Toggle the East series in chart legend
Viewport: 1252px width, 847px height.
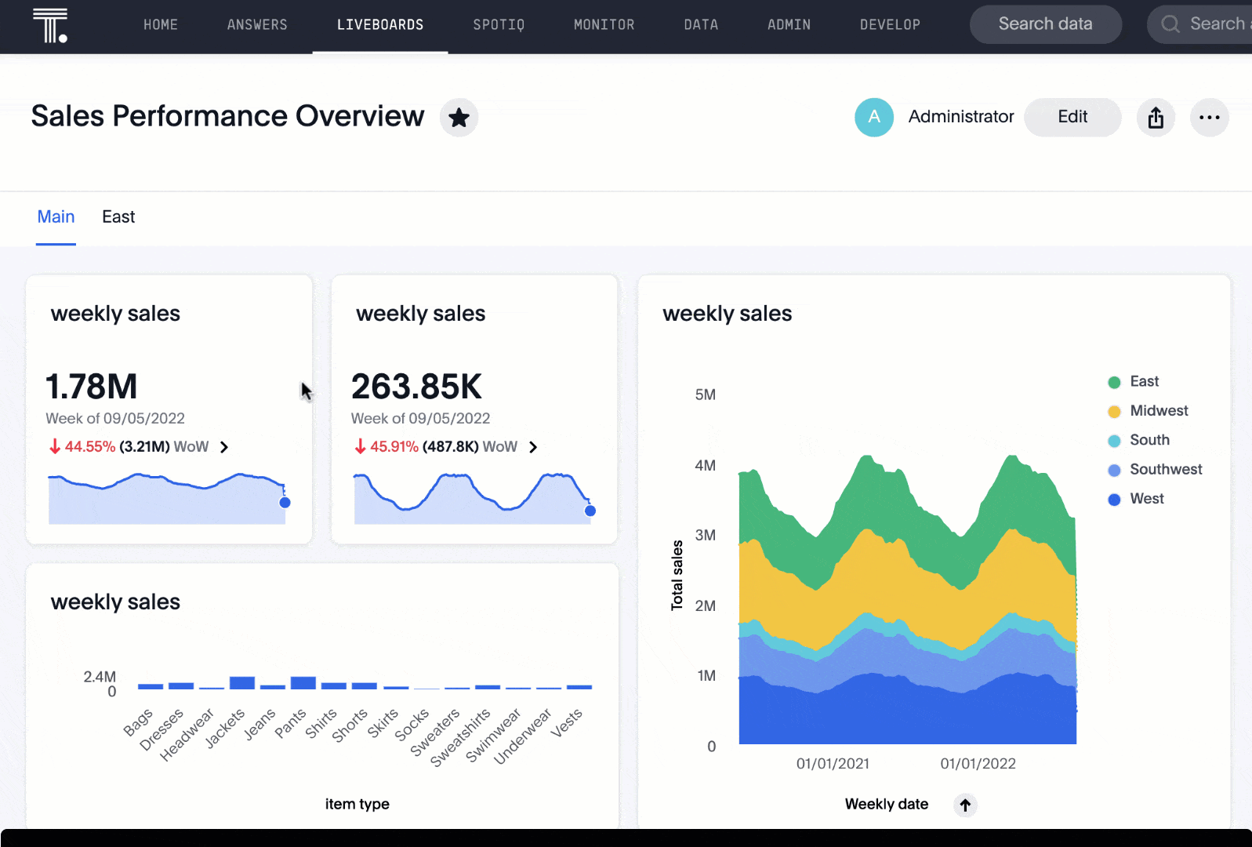(x=1143, y=382)
